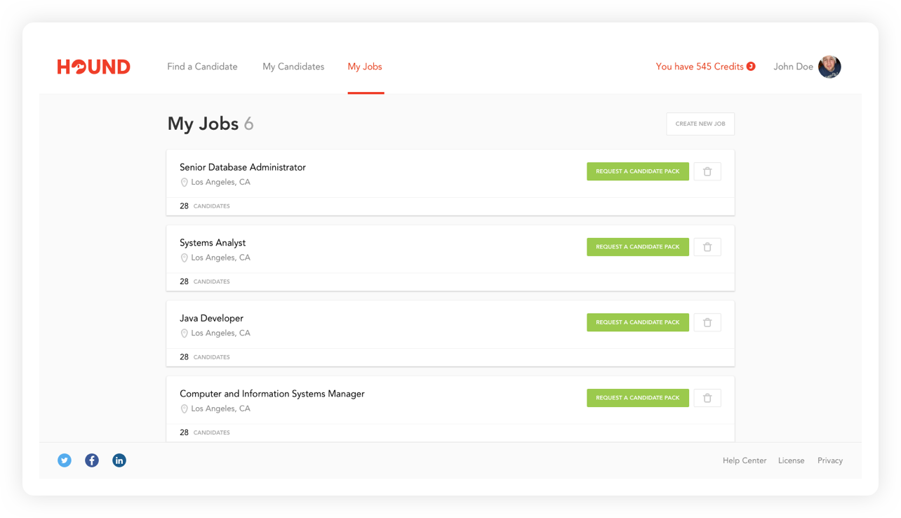901x518 pixels.
Task: Open the Facebook social link
Action: point(92,460)
